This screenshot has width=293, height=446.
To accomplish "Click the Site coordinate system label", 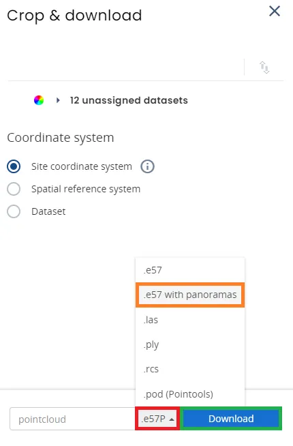I will coord(82,166).
